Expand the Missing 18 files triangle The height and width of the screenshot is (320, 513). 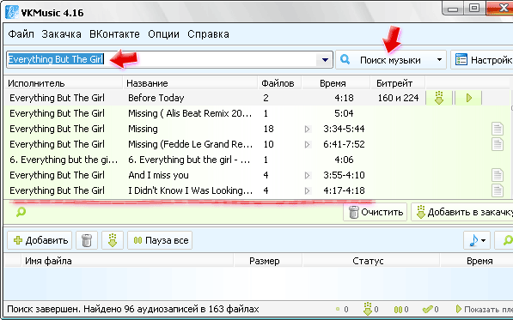[x=307, y=129]
